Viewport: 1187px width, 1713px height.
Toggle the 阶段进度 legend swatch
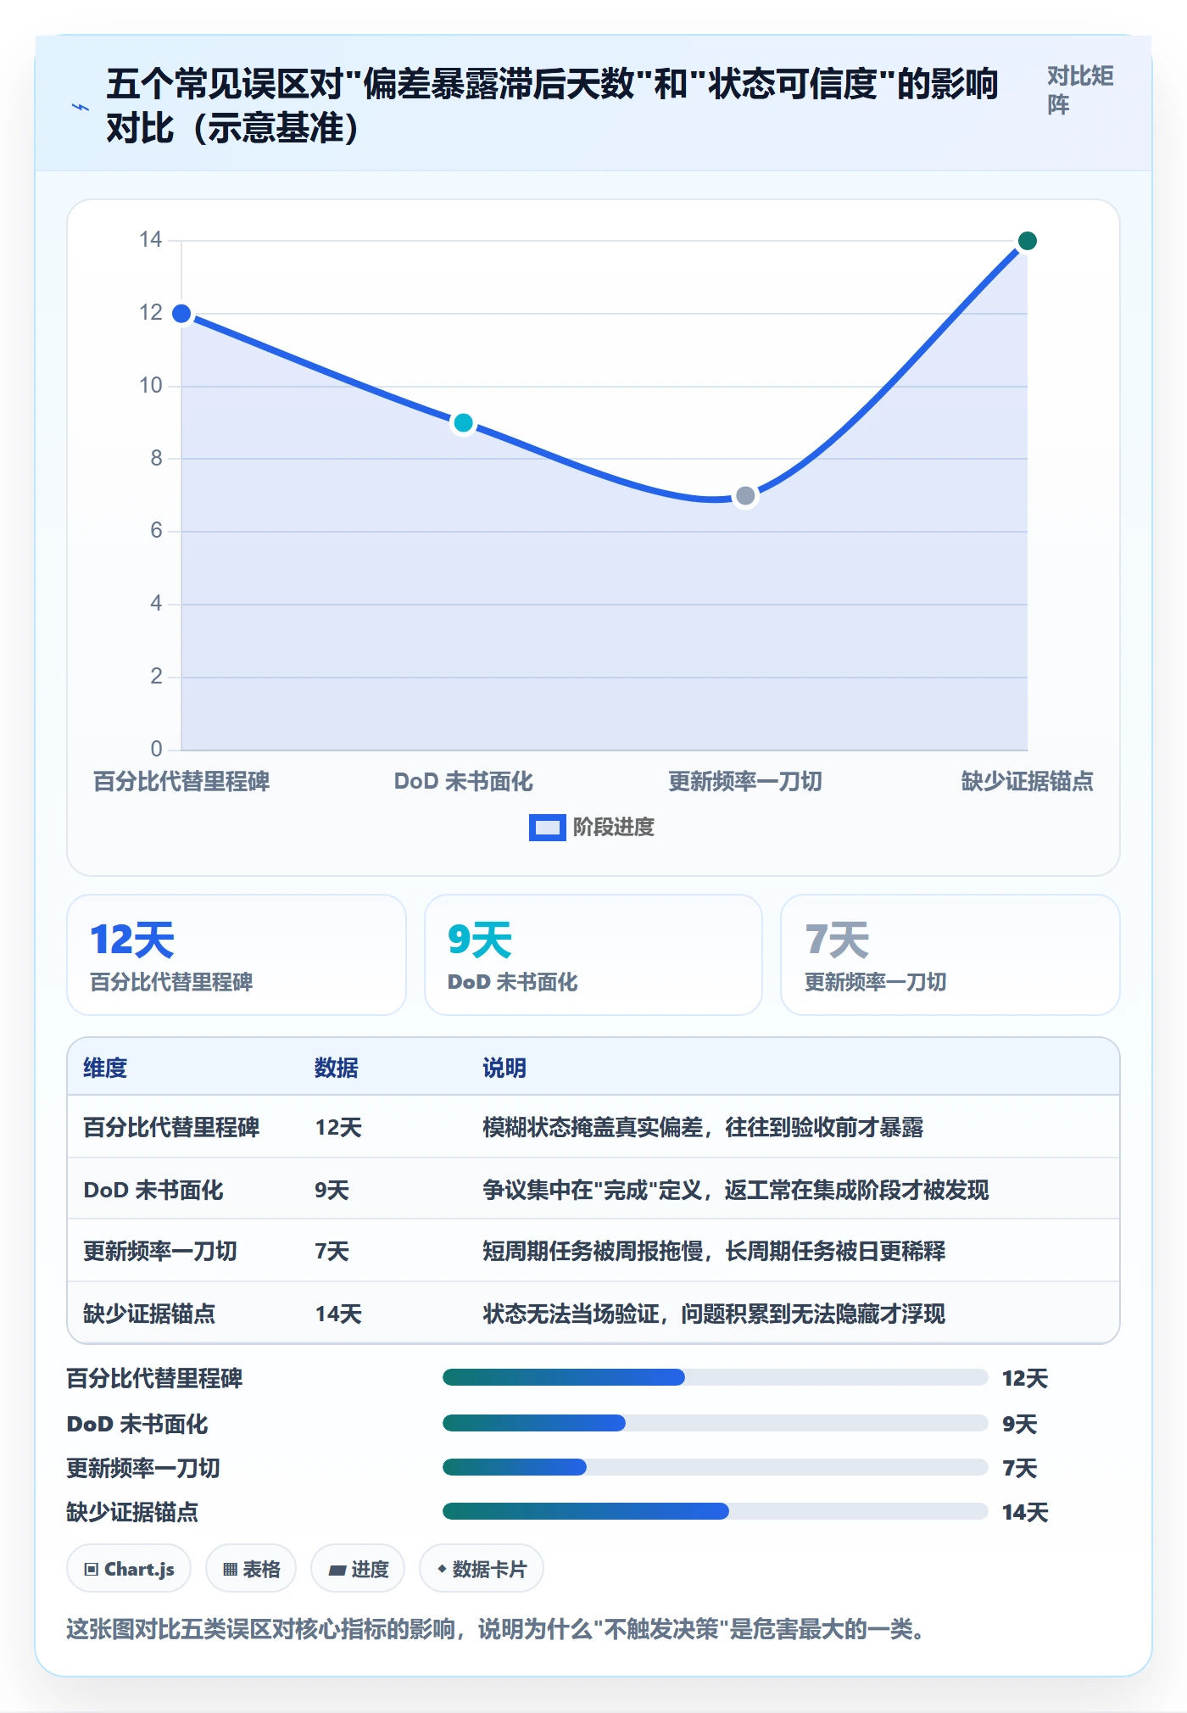pyautogui.click(x=547, y=827)
